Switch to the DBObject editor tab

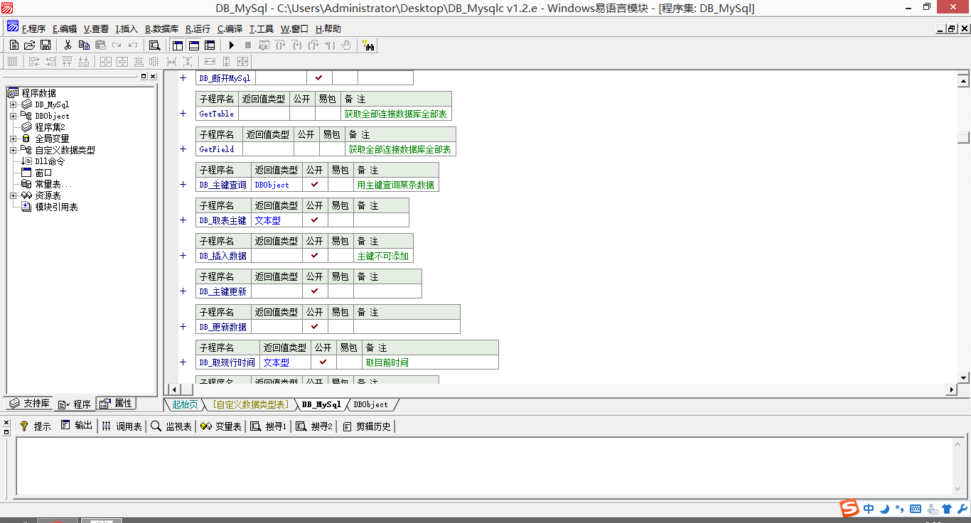click(371, 404)
